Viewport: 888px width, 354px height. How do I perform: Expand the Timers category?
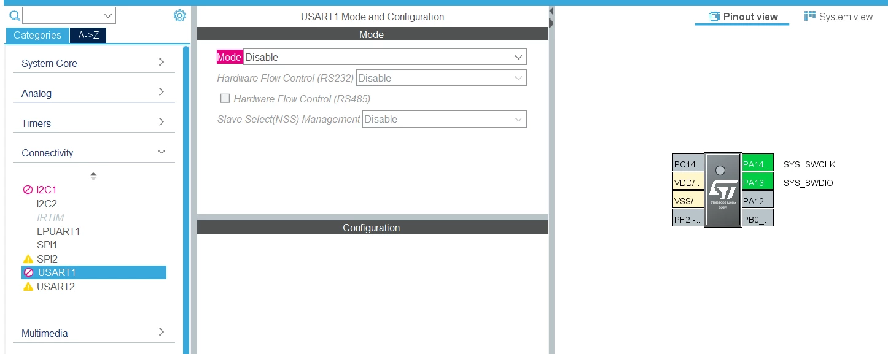pyautogui.click(x=94, y=123)
